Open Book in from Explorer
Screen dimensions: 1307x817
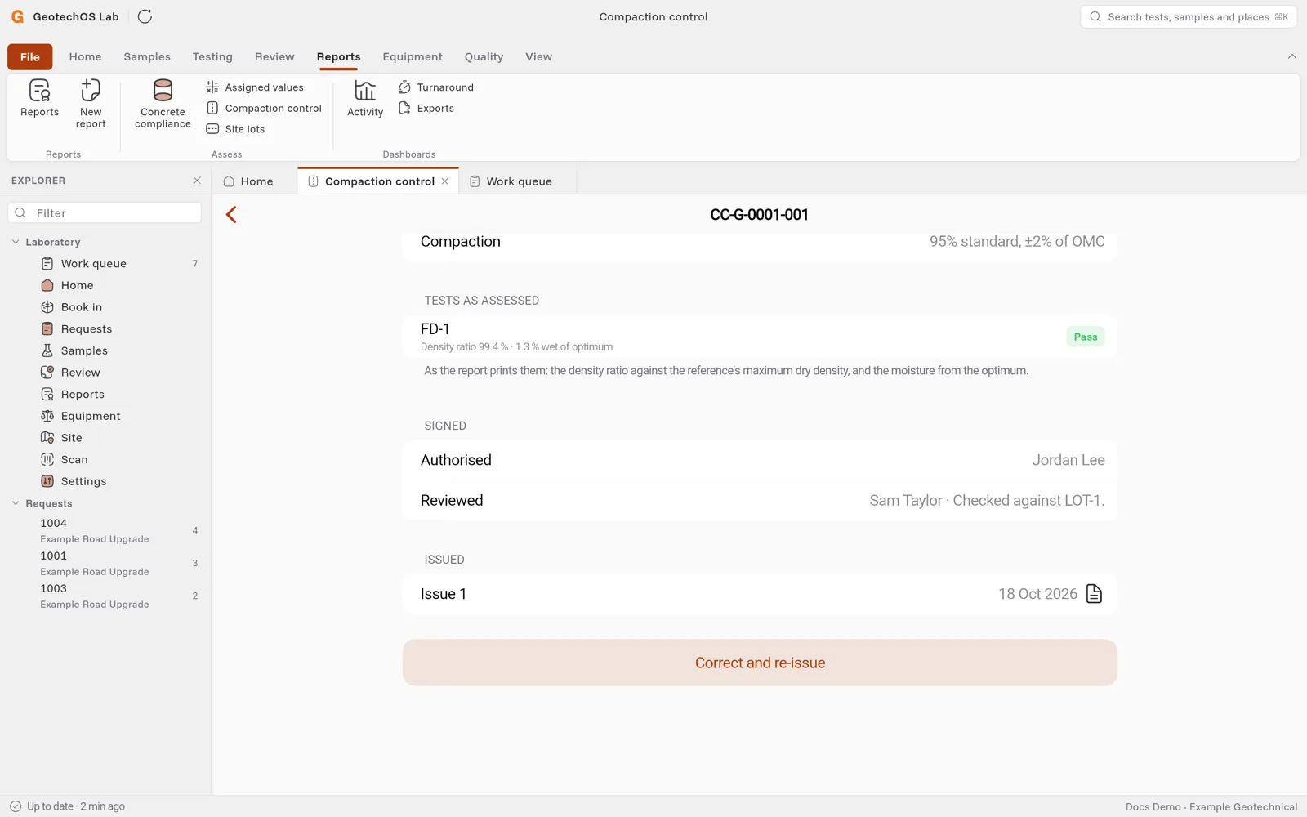pos(106,307)
